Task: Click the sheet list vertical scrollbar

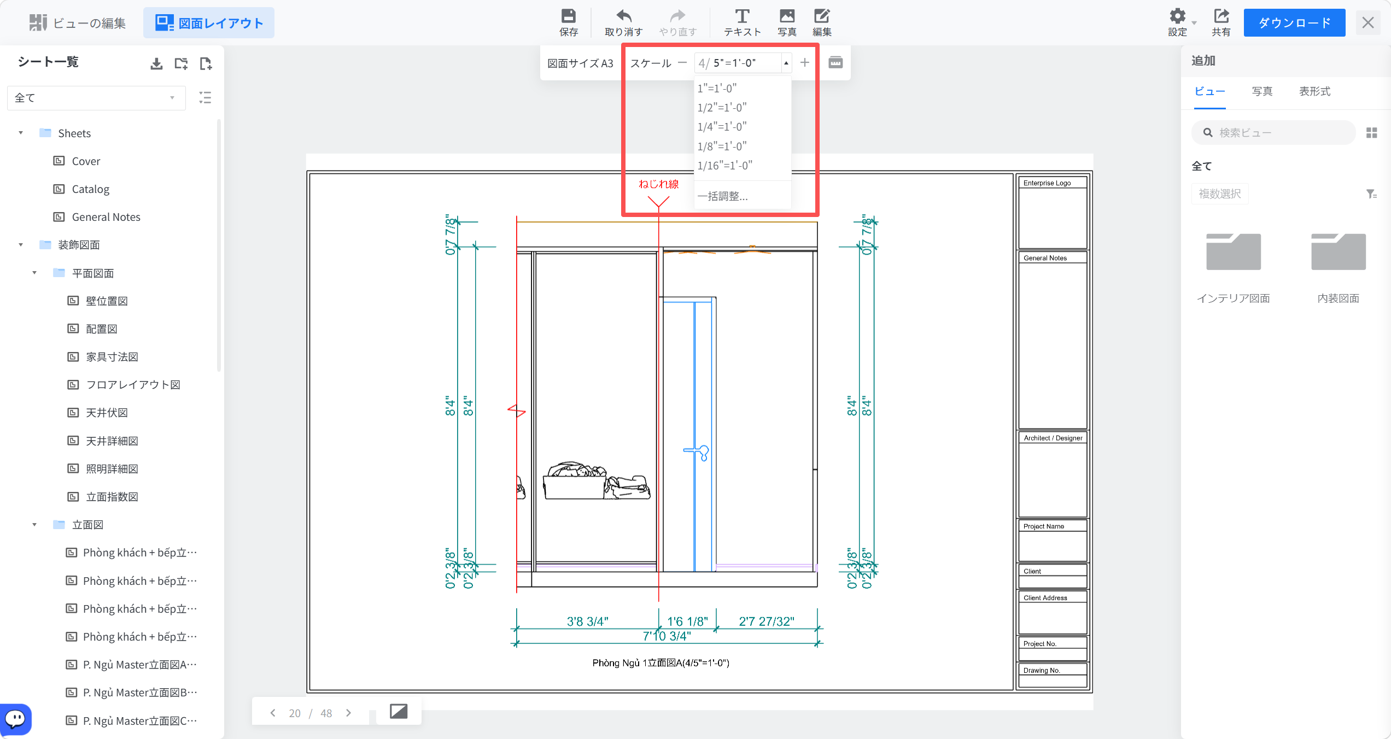Action: click(x=219, y=246)
